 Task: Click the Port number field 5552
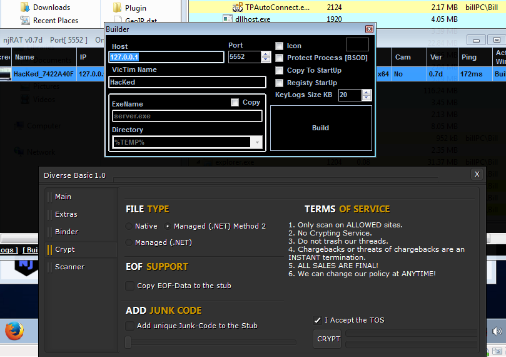click(x=245, y=57)
